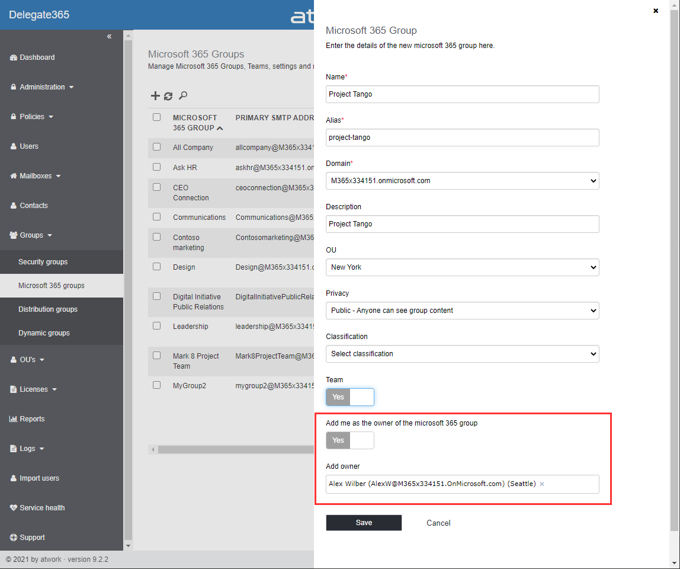Open Microsoft 365 groups submenu item
This screenshot has height=569, width=680.
pos(52,286)
